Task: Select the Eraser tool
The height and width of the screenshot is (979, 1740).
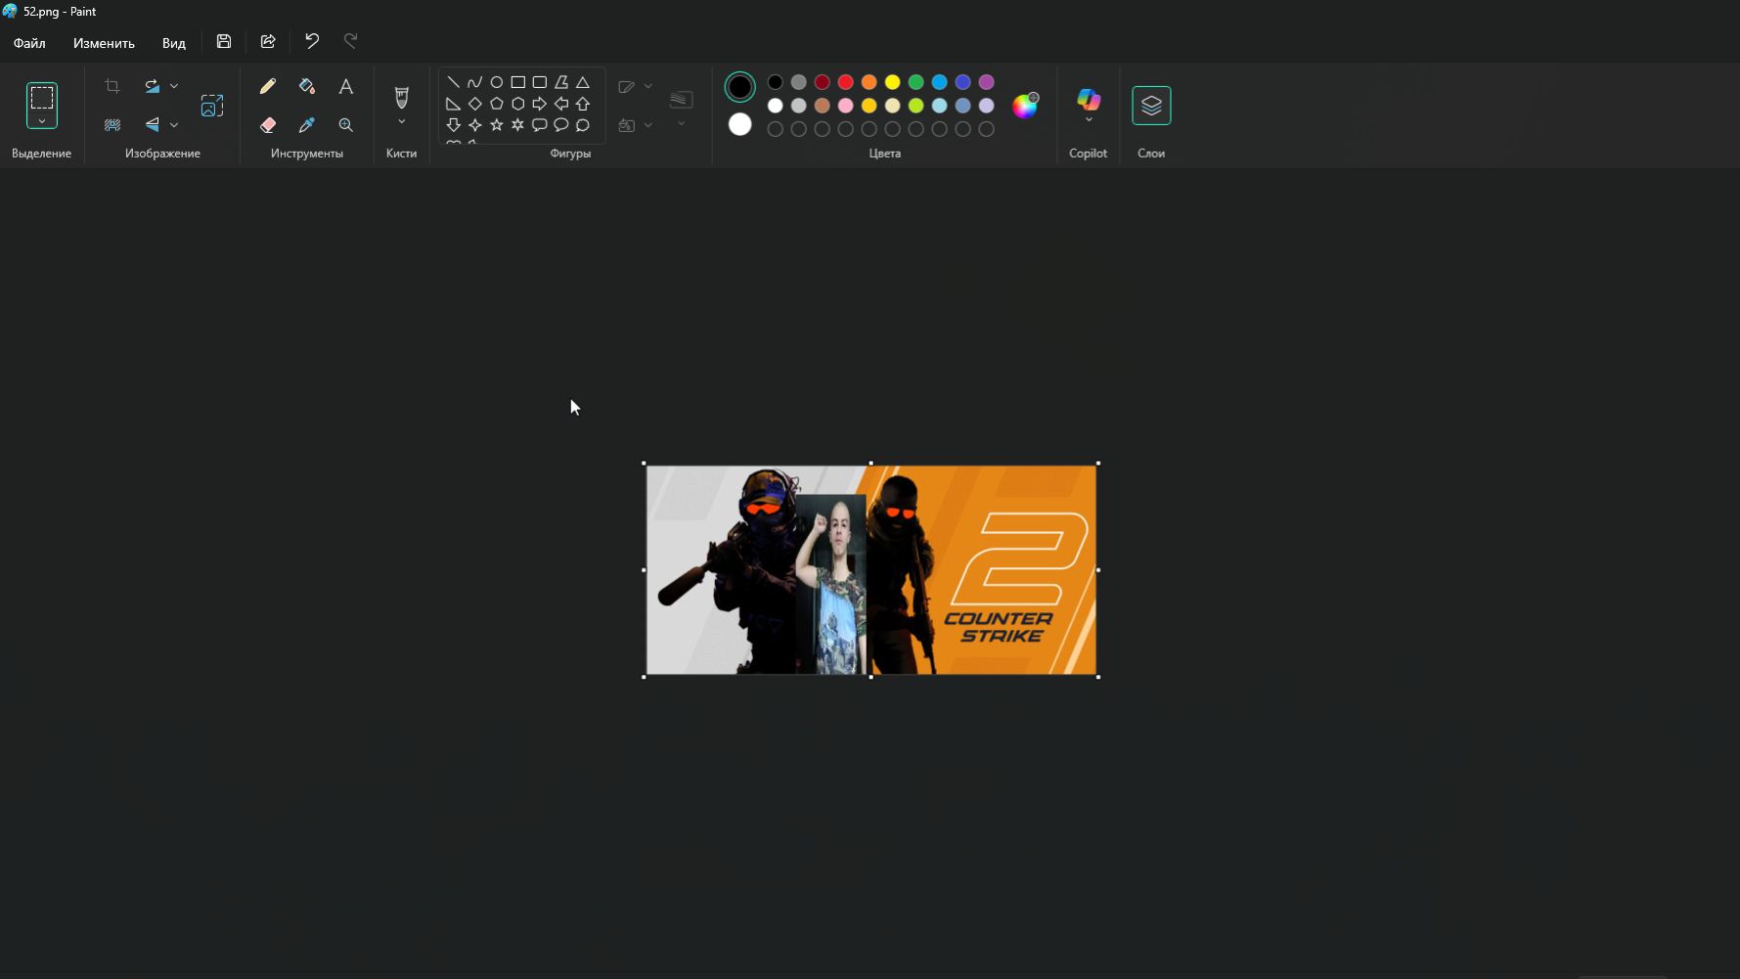Action: pyautogui.click(x=267, y=125)
